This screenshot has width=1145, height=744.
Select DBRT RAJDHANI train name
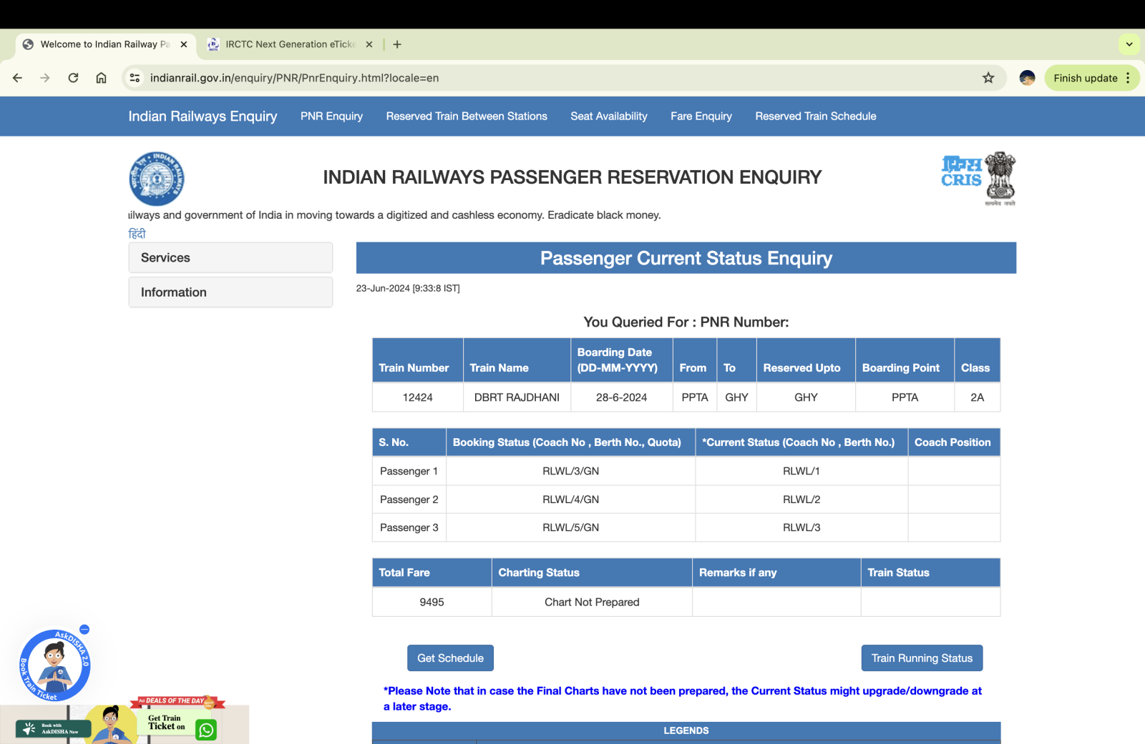tap(517, 397)
